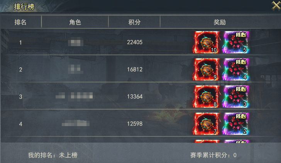The width and height of the screenshot is (281, 163).
Task: Click 我的排名:未上榜 status text
Action: click(x=52, y=155)
